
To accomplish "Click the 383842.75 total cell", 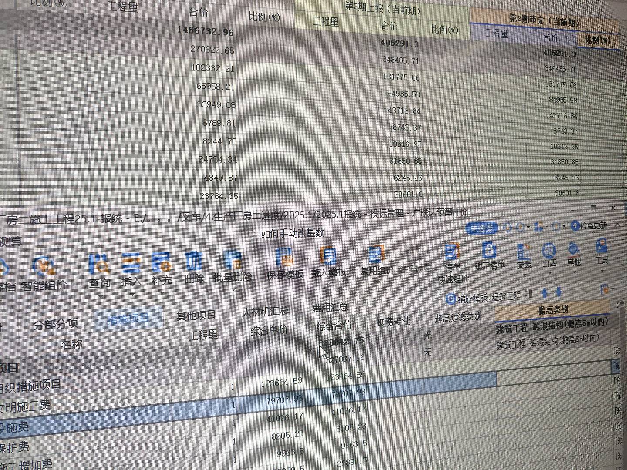I will tap(342, 342).
